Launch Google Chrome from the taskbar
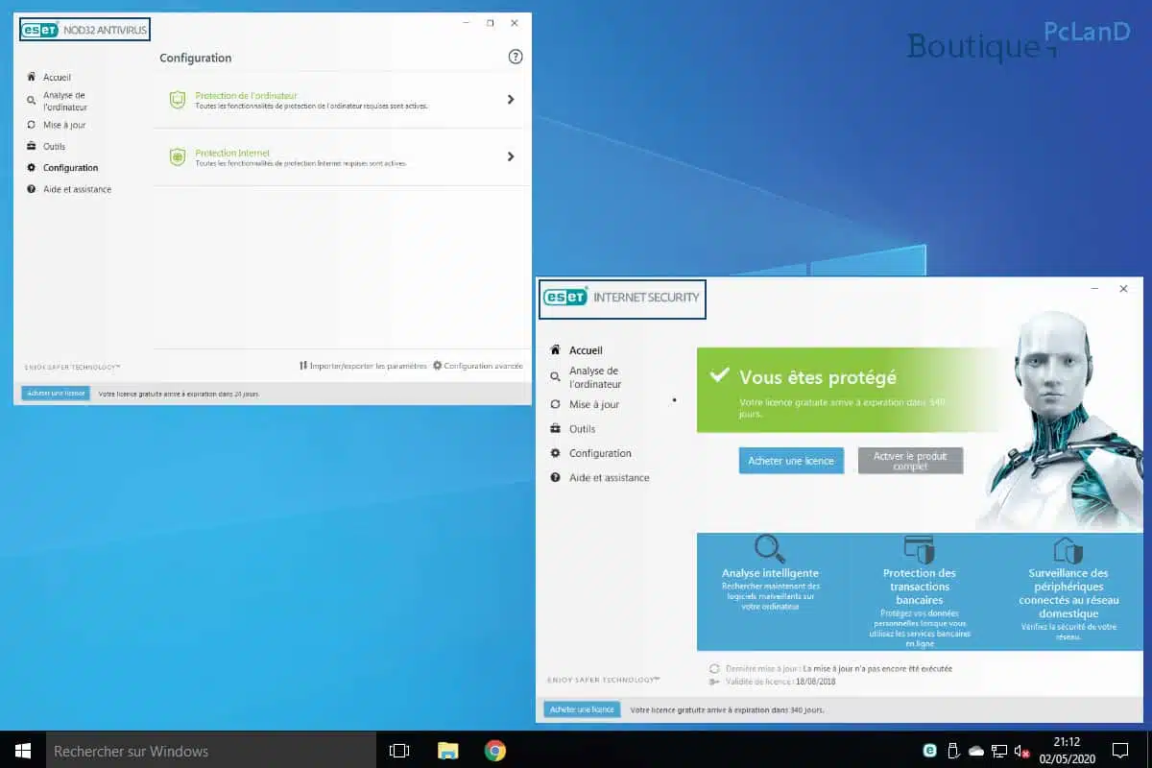Screen dimensions: 1152x768 coord(495,751)
